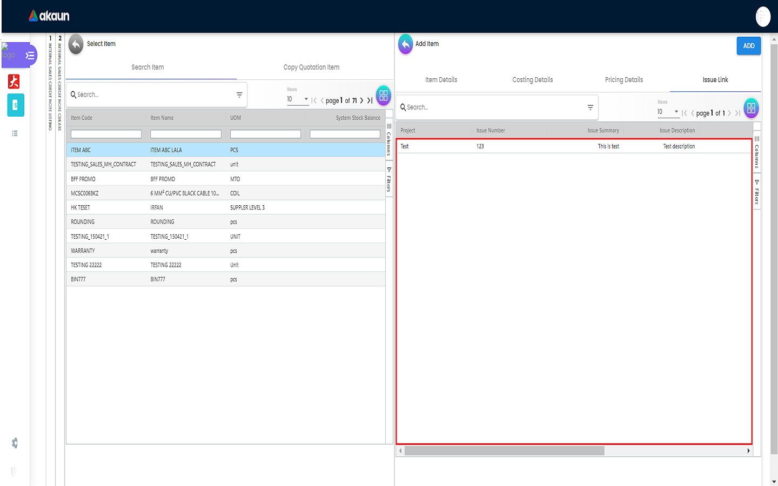The height and width of the screenshot is (486, 778).
Task: Go to next page of item list
Action: 361,100
